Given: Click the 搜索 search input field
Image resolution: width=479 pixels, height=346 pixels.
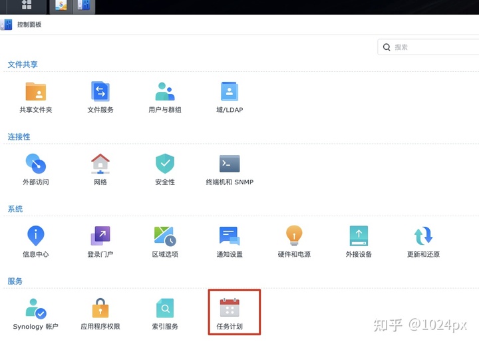Looking at the screenshot, I should coord(432,47).
